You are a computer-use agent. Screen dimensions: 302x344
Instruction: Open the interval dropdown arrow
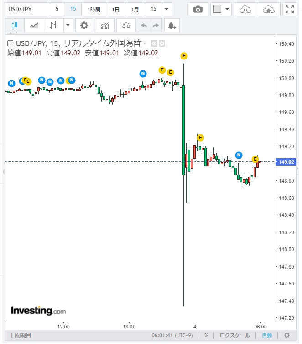[167, 9]
